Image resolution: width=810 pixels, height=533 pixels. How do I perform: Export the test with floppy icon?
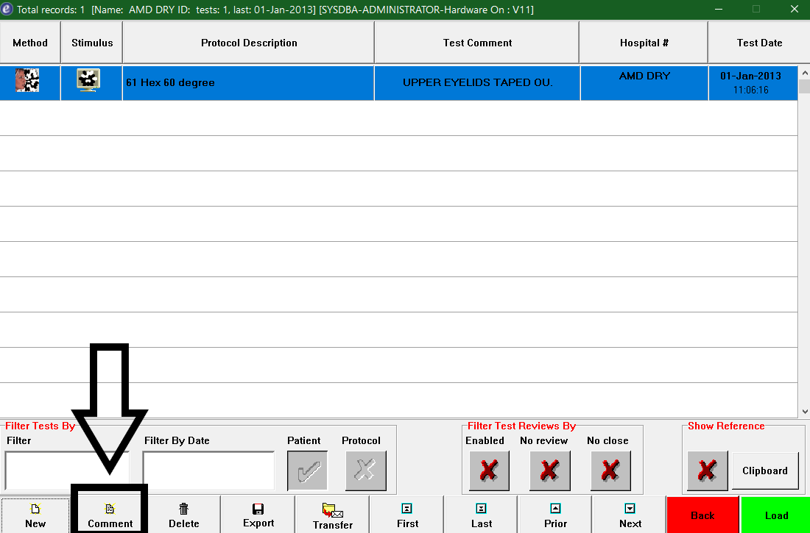(x=258, y=515)
